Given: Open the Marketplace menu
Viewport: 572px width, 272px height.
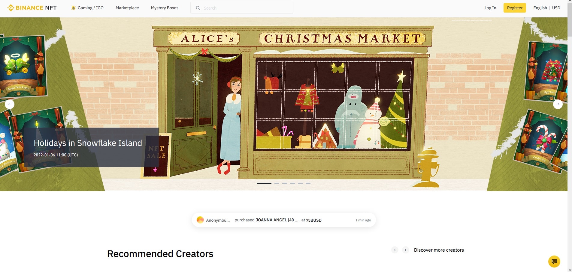Looking at the screenshot, I should (x=127, y=8).
